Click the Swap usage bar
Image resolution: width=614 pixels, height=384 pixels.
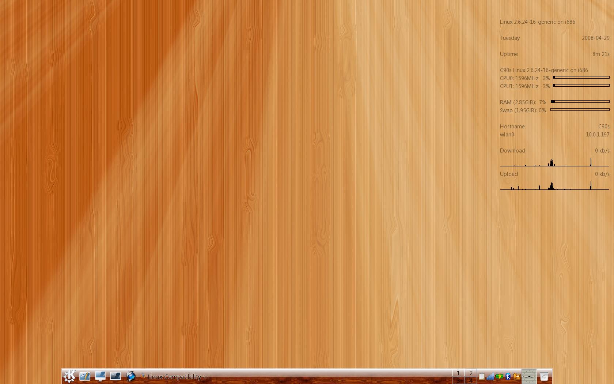click(x=580, y=110)
